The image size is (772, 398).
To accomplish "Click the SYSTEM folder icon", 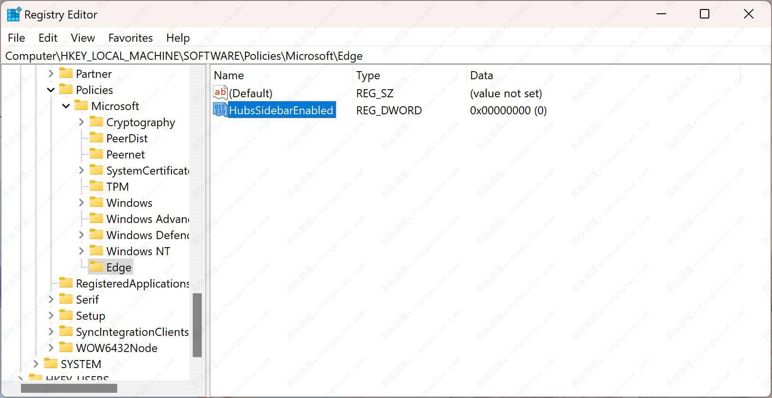I will click(51, 364).
